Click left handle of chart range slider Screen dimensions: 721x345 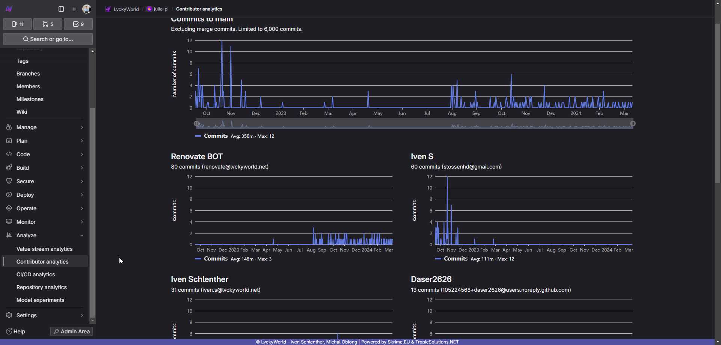coord(196,124)
